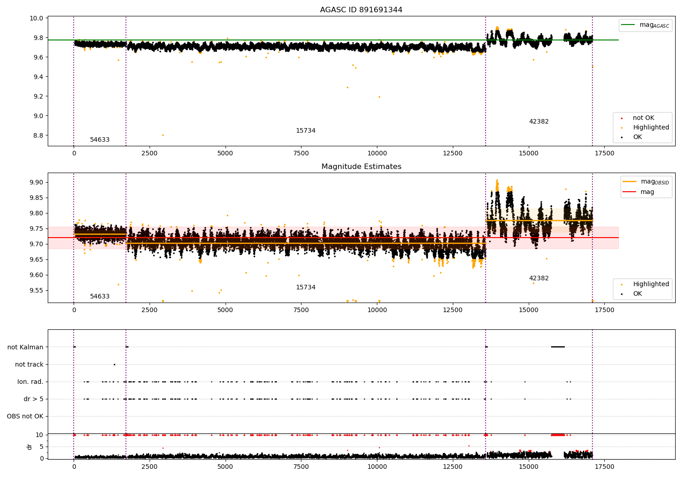
Task: Click the single 'not track' data point
Action: coord(114,364)
